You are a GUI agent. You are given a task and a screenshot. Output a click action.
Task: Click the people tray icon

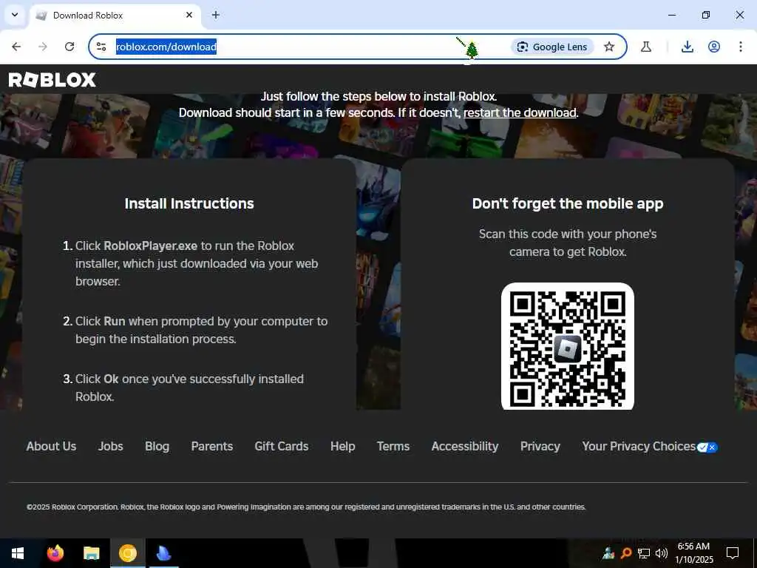608,553
